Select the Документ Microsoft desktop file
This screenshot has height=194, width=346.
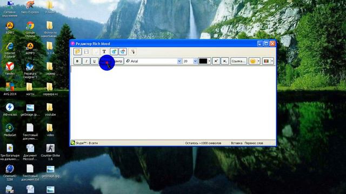pyautogui.click(x=30, y=152)
